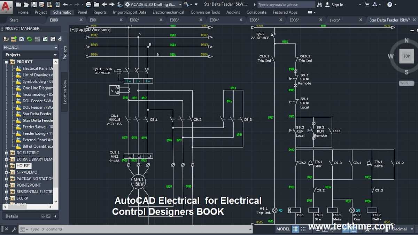Click the Autodesk App triangle icon
This screenshot has height=235, width=418.
point(375,5)
